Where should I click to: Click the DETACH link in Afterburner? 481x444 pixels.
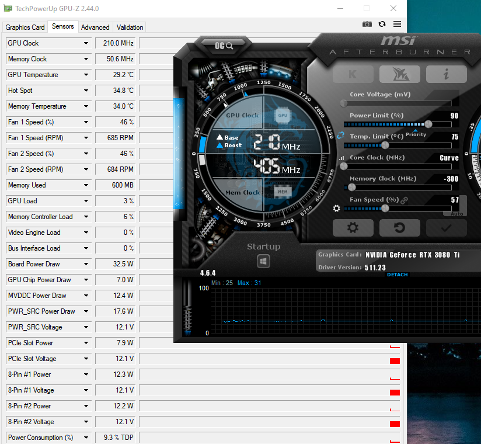point(398,275)
